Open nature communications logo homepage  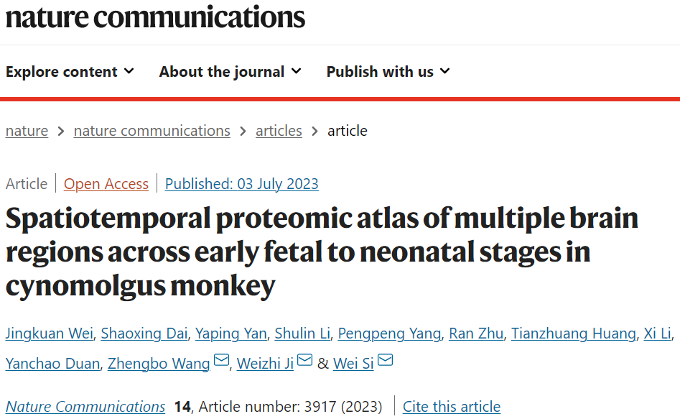(155, 17)
